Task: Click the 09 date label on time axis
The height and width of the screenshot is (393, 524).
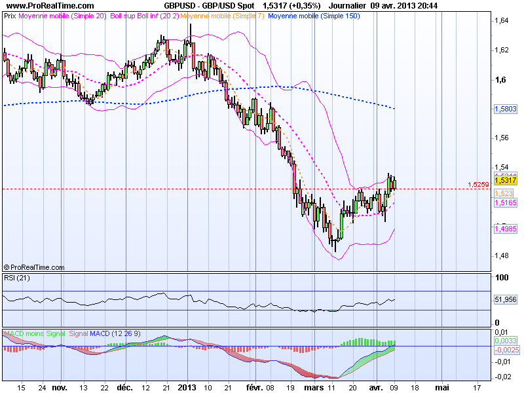Action: [394, 388]
